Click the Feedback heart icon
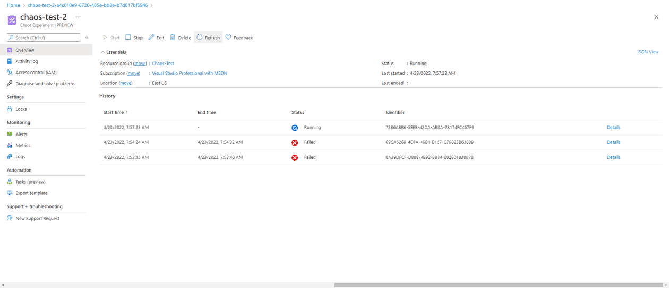 point(228,38)
